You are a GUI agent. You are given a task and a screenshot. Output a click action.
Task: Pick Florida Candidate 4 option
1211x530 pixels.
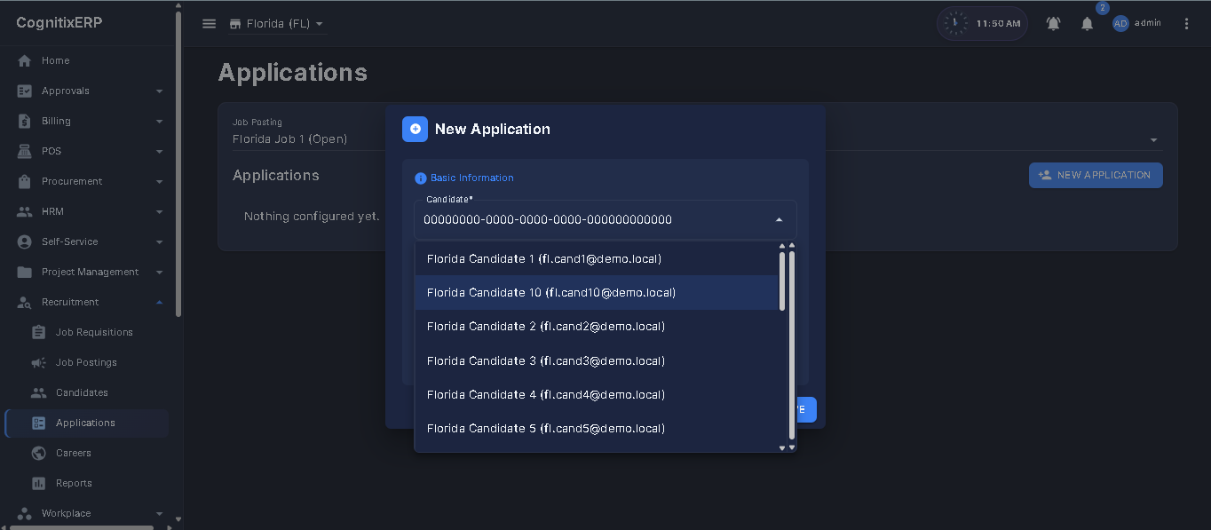click(597, 394)
